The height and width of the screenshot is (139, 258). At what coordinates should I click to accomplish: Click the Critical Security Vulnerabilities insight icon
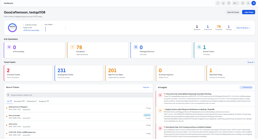click(x=160, y=95)
